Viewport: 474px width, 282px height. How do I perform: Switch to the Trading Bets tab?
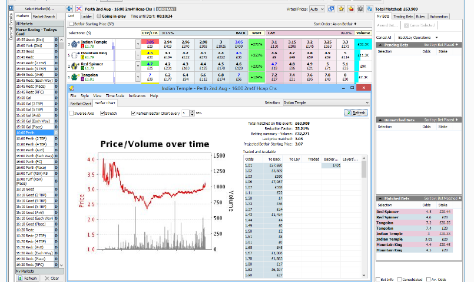pyautogui.click(x=403, y=16)
